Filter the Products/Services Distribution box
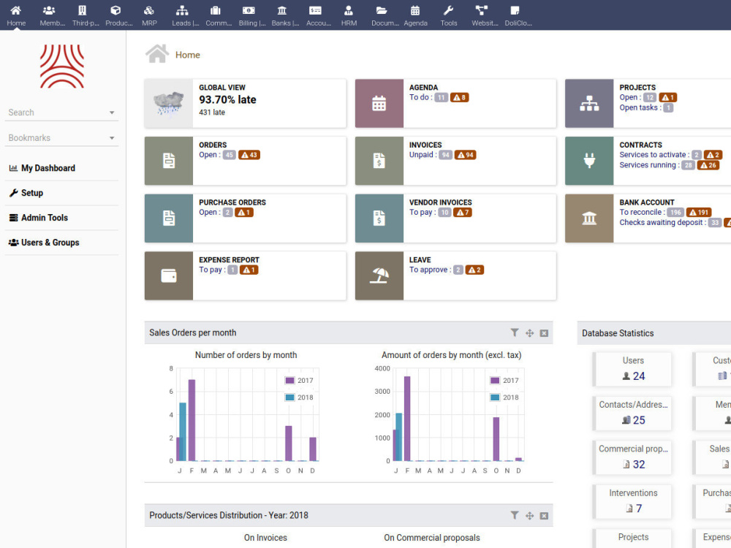 (x=514, y=515)
